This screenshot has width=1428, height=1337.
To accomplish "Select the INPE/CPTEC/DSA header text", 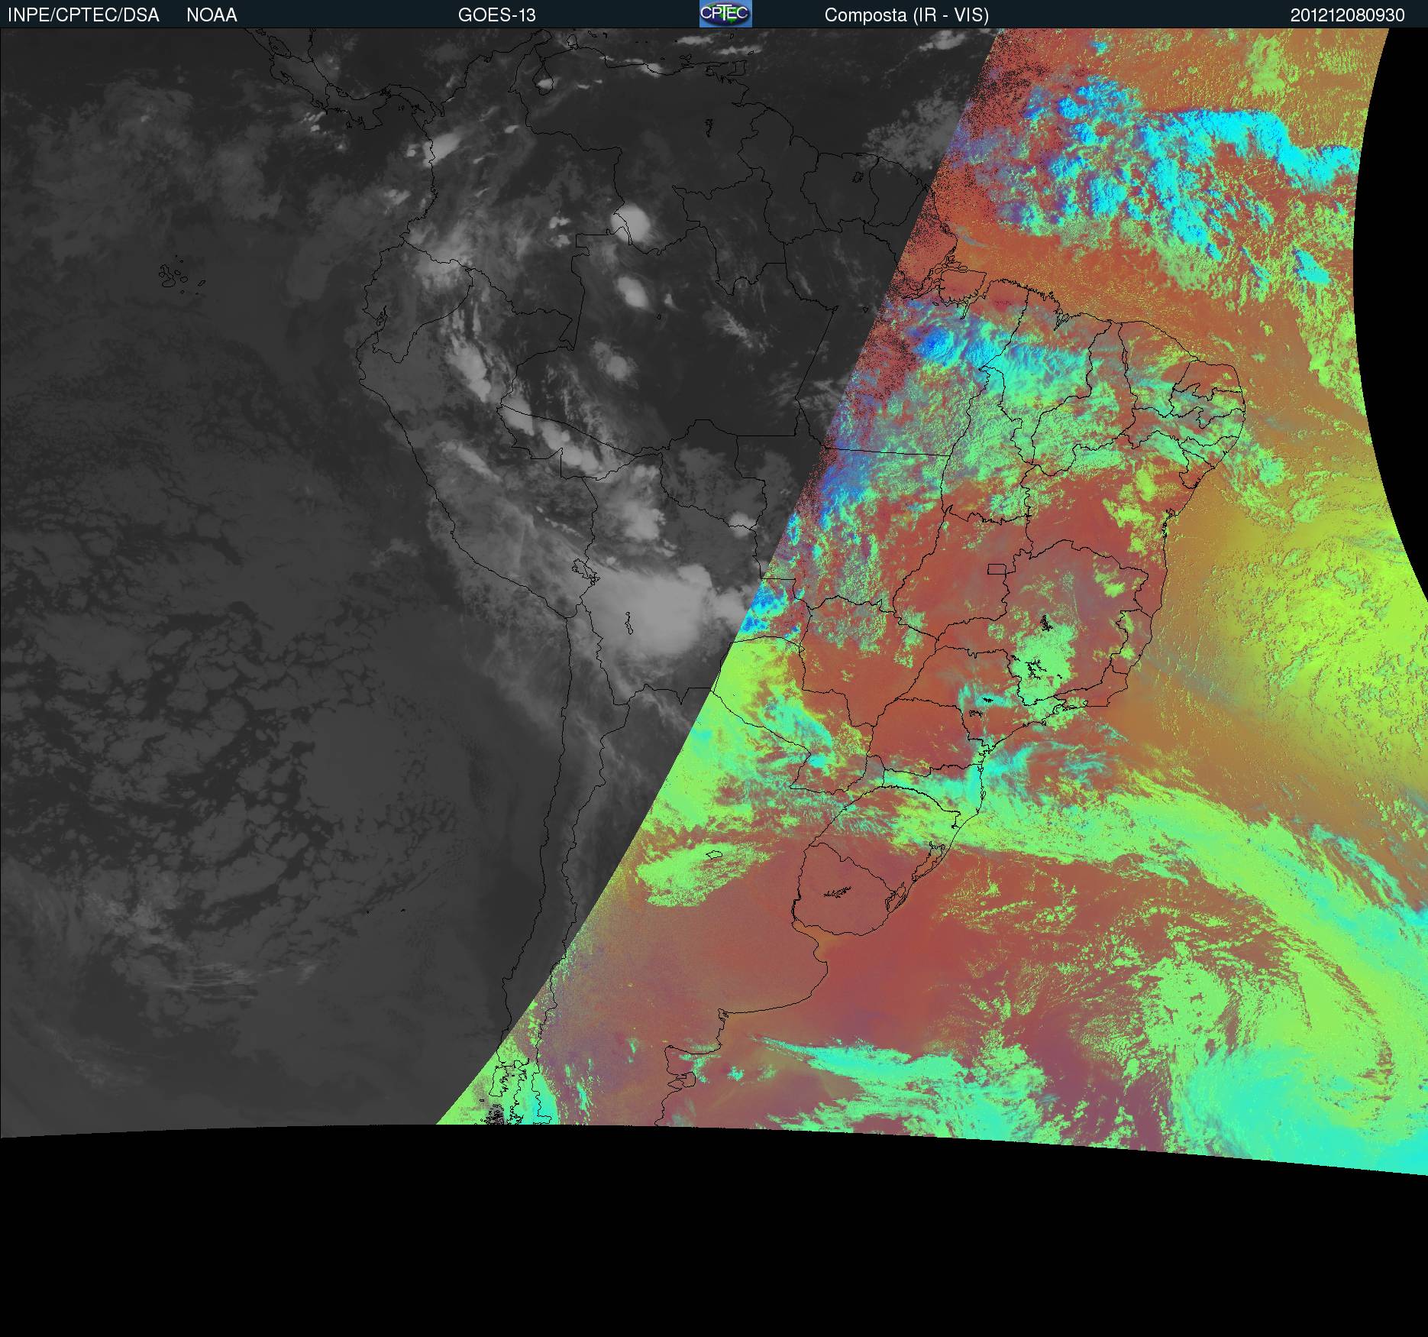I will pyautogui.click(x=83, y=15).
